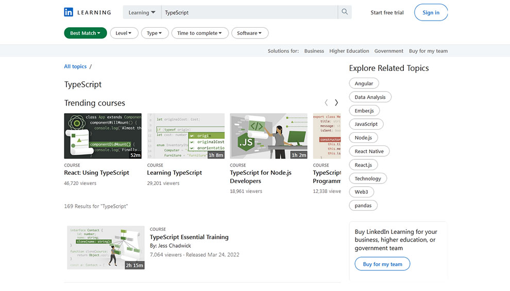Open React: Using TypeScript course thumbnail
510x291 pixels.
click(103, 136)
